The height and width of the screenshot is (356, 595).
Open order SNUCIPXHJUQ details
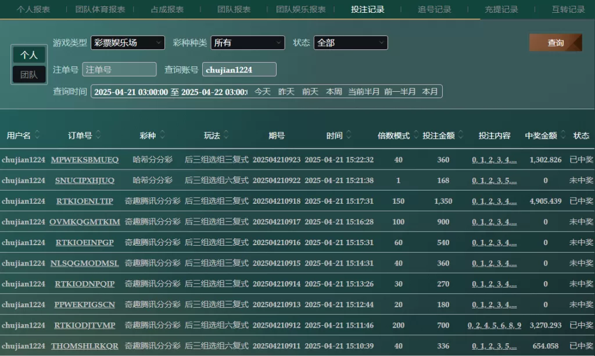[x=85, y=181]
